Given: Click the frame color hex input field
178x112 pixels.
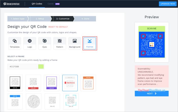Looking at the screenshot, I should (x=22, y=67).
